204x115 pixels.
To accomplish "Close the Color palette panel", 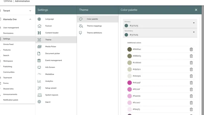I will [196, 10].
